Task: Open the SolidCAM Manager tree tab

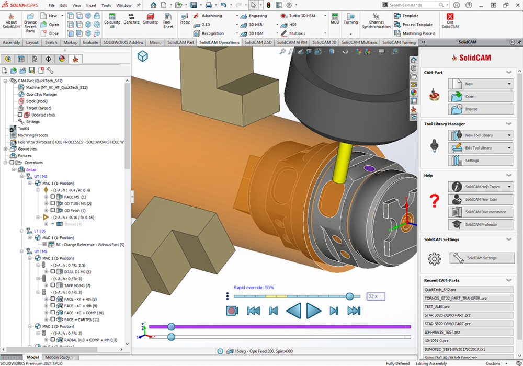Action: tap(75, 59)
